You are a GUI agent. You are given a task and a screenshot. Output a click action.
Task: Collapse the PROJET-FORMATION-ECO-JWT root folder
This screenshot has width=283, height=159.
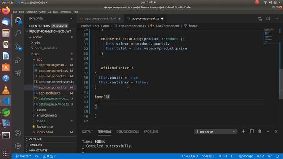[x=50, y=31]
